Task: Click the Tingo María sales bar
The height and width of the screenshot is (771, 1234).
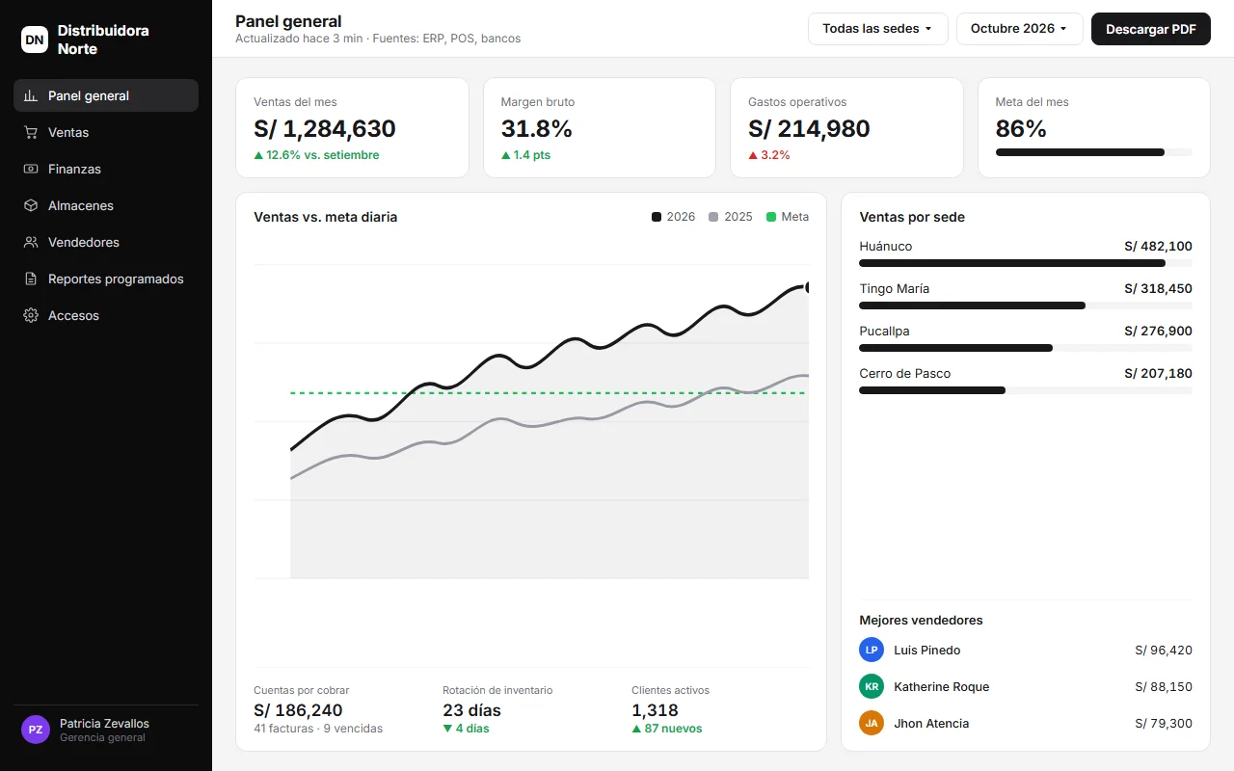Action: coord(1026,306)
